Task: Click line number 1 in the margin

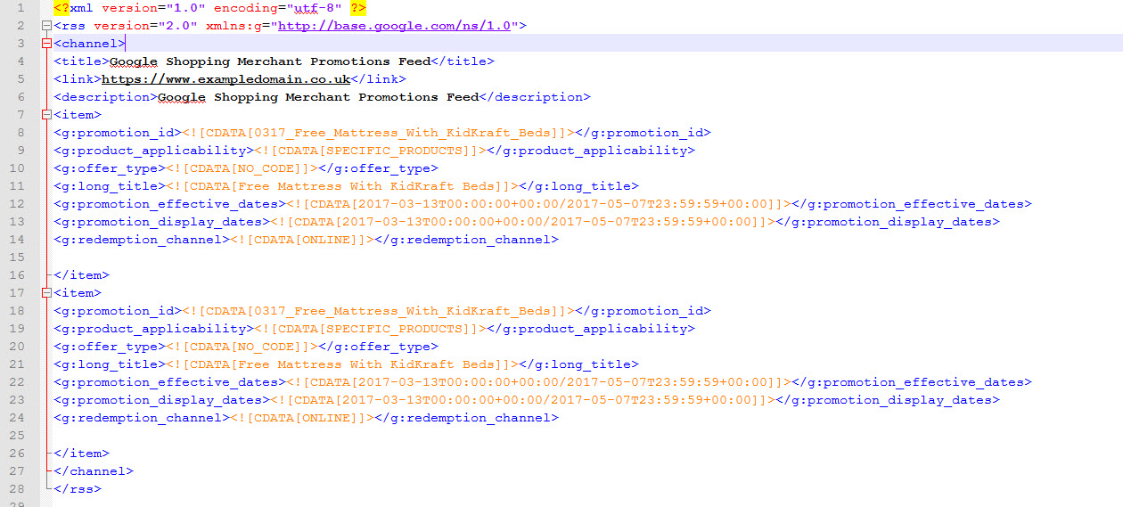Action: coord(20,8)
